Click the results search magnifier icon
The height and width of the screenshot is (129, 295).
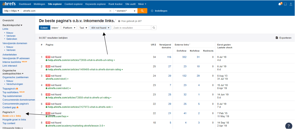154,28
